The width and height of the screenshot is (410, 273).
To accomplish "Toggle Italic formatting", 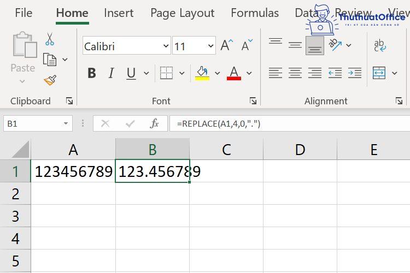I will point(112,73).
